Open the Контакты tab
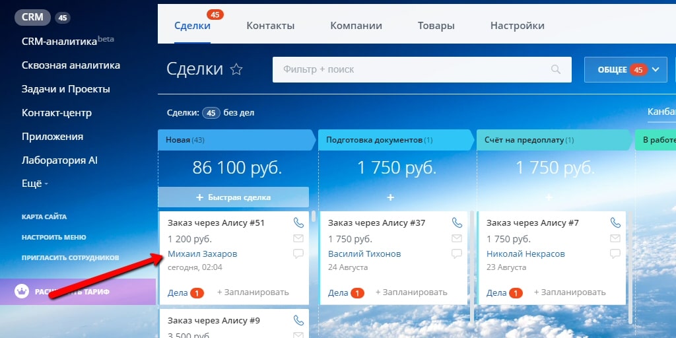676x338 pixels. (x=270, y=26)
